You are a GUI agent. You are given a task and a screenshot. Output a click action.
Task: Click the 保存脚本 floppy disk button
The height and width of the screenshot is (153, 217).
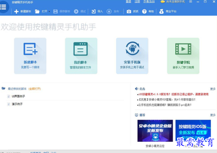[x=62, y=11]
